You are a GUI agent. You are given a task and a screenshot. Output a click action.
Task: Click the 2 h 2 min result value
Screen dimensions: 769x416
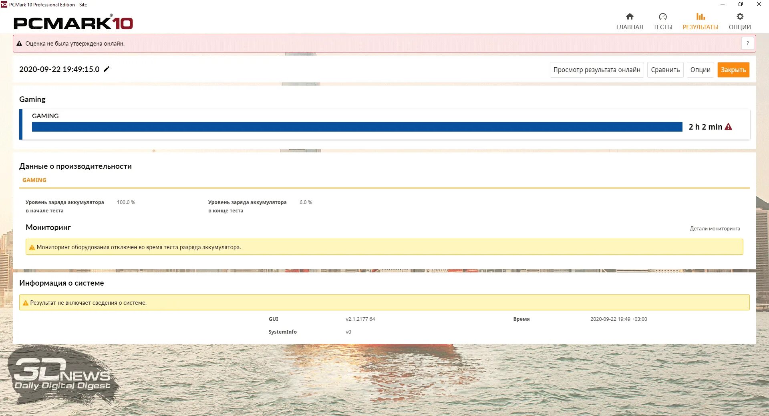pyautogui.click(x=705, y=127)
